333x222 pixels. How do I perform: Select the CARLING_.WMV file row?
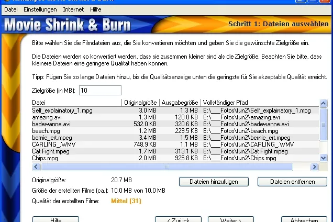pyautogui.click(x=175, y=145)
